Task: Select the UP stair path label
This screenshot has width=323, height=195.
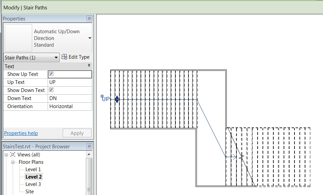Action: [106, 99]
